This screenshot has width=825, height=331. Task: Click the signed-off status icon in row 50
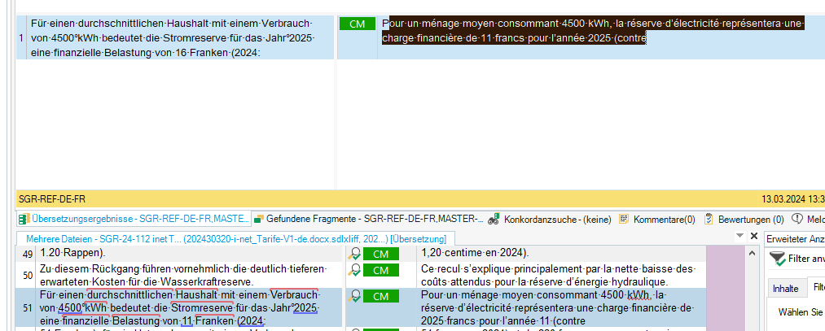coord(355,270)
